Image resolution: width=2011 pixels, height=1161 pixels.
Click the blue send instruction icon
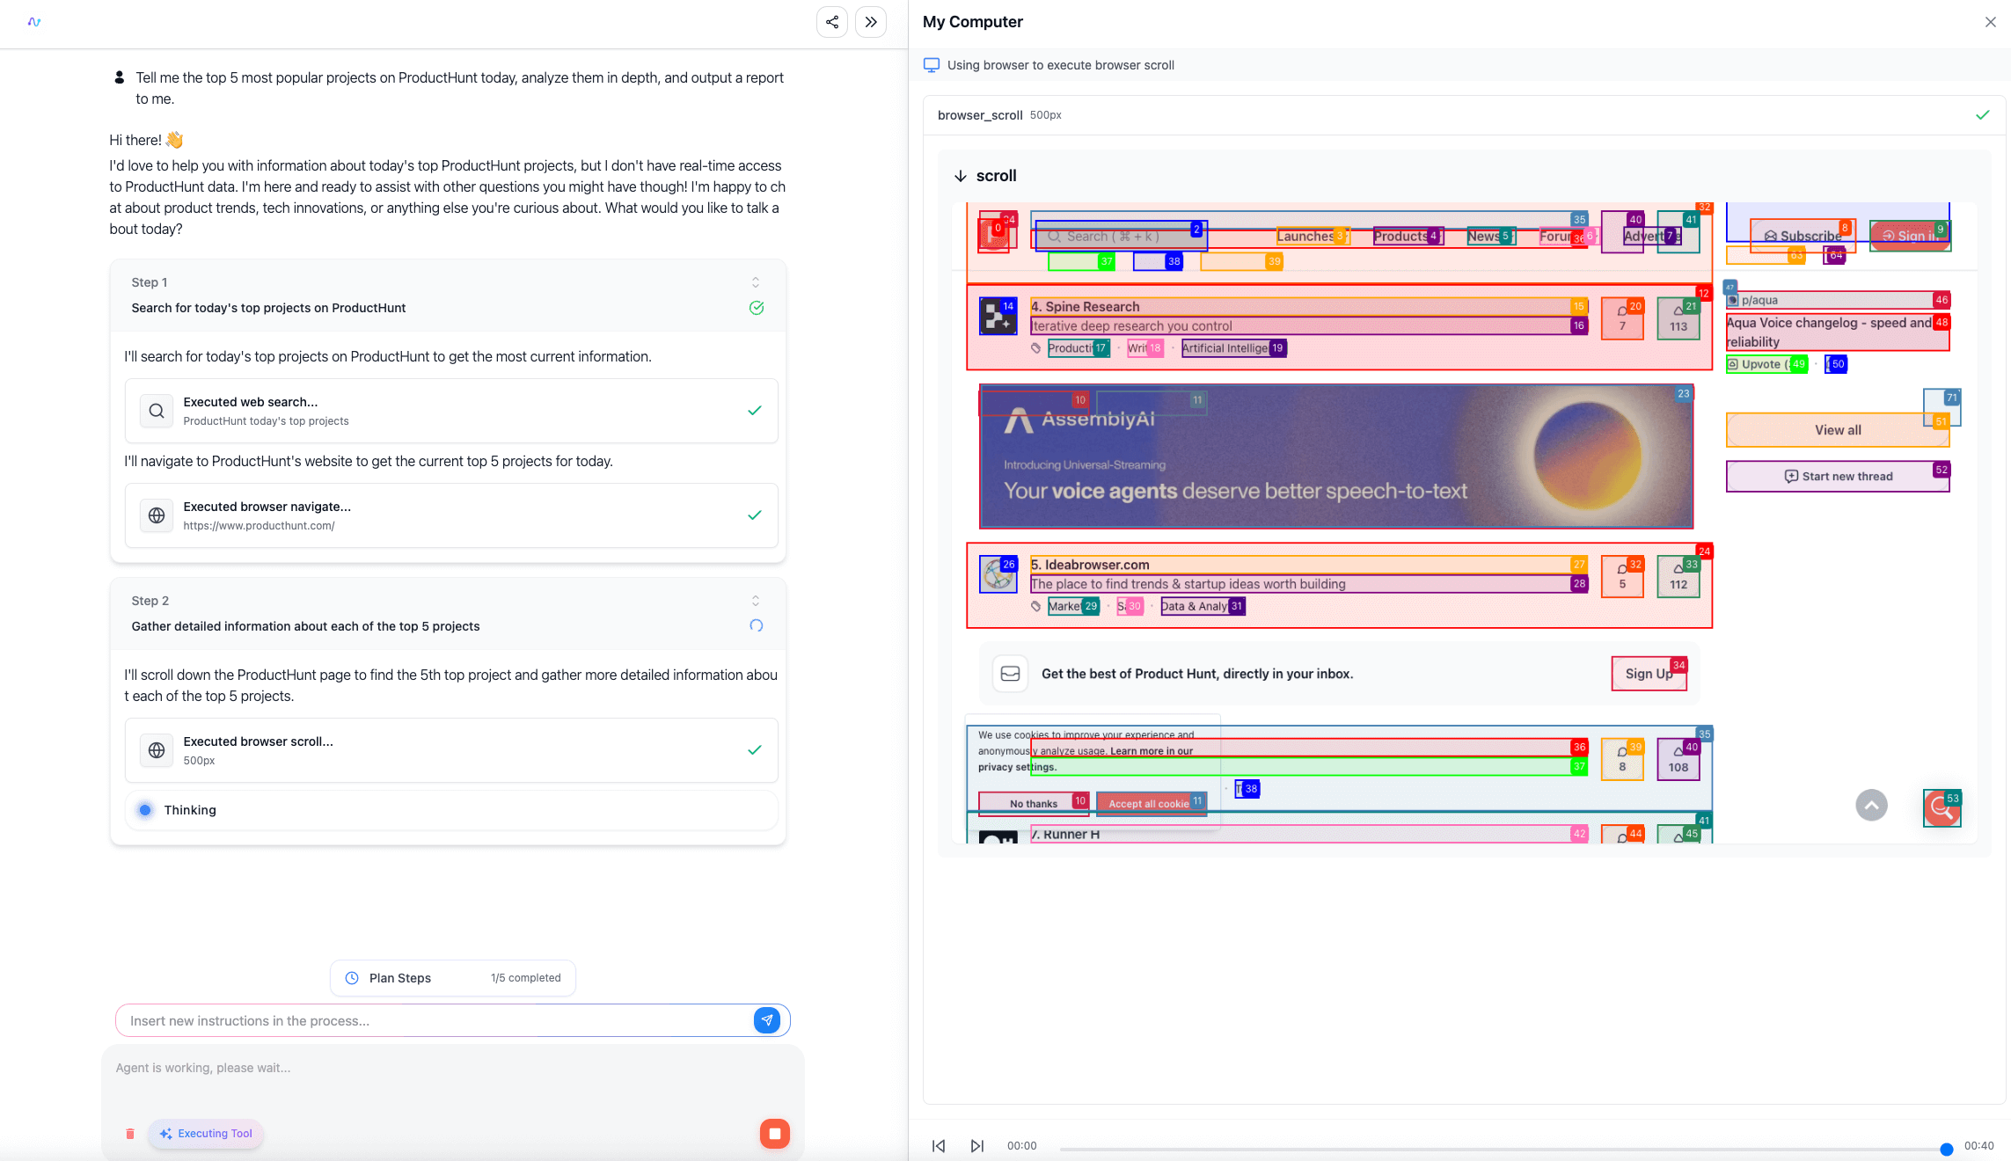click(766, 1020)
